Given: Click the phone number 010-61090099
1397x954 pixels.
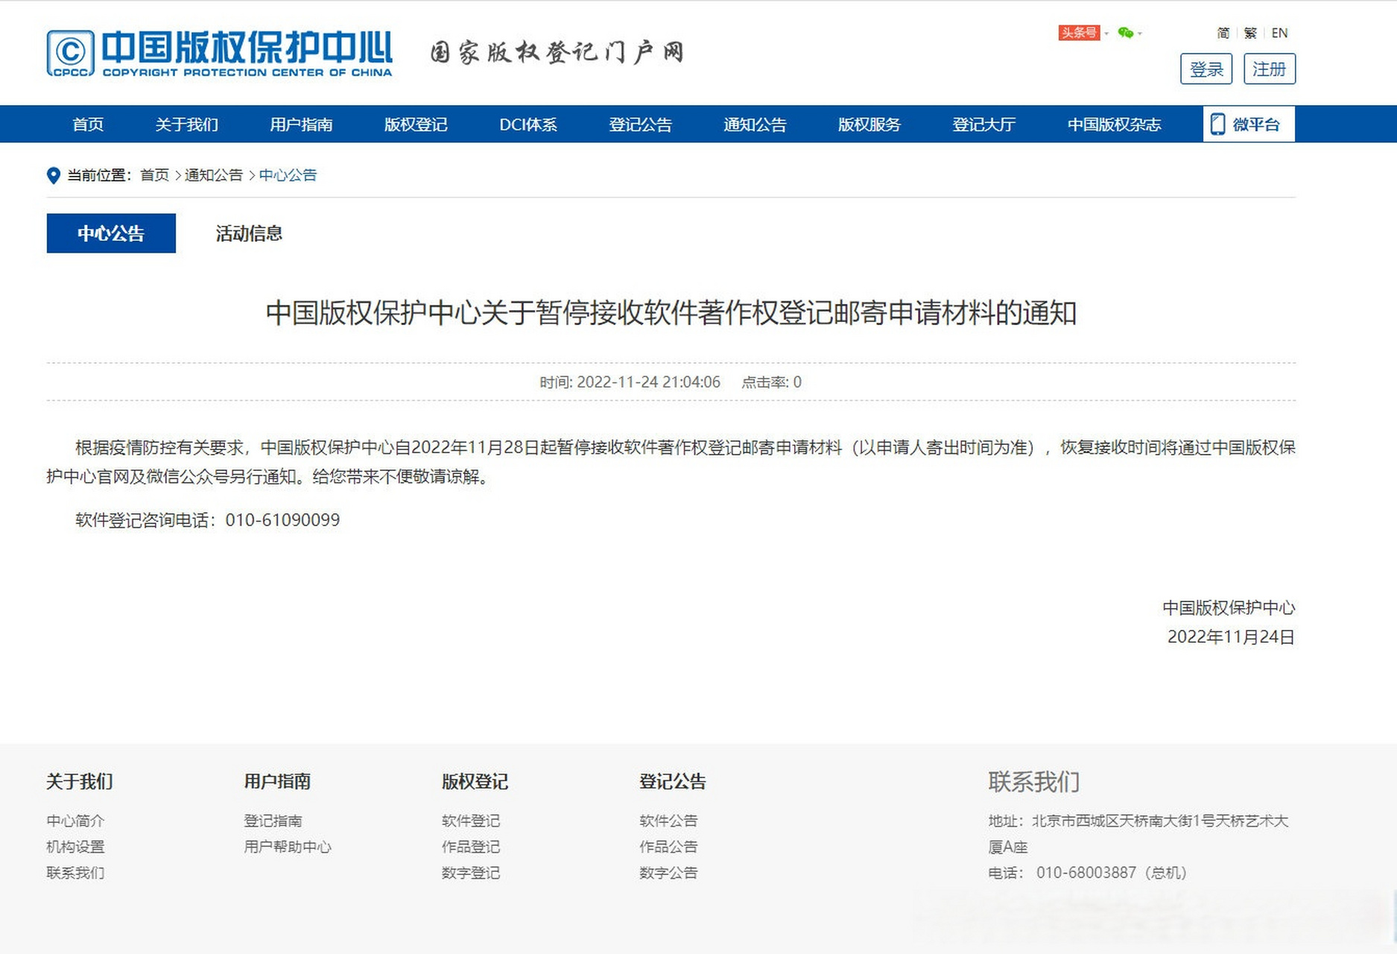Looking at the screenshot, I should [x=282, y=520].
